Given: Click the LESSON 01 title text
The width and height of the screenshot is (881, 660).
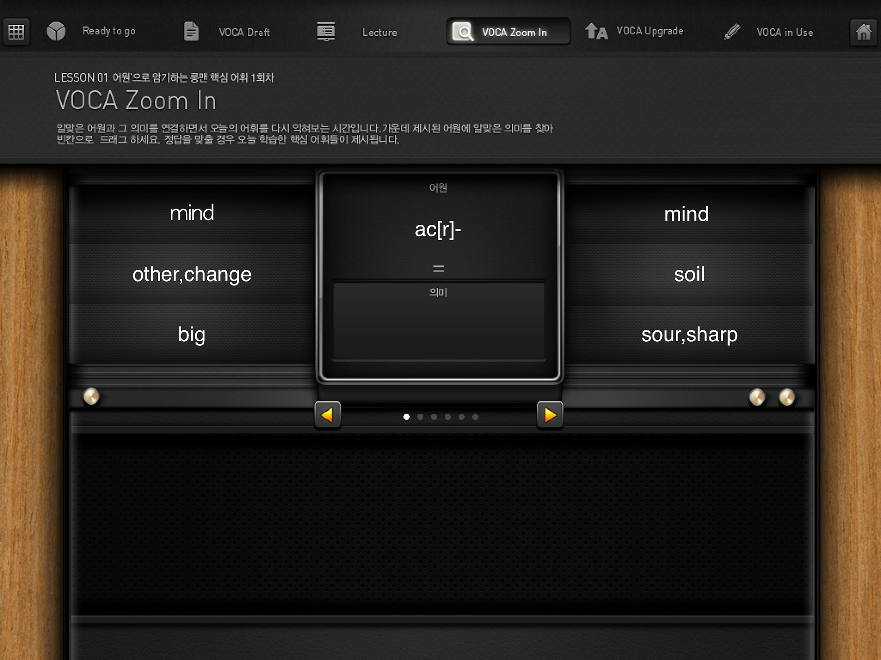Looking at the screenshot, I should [164, 77].
